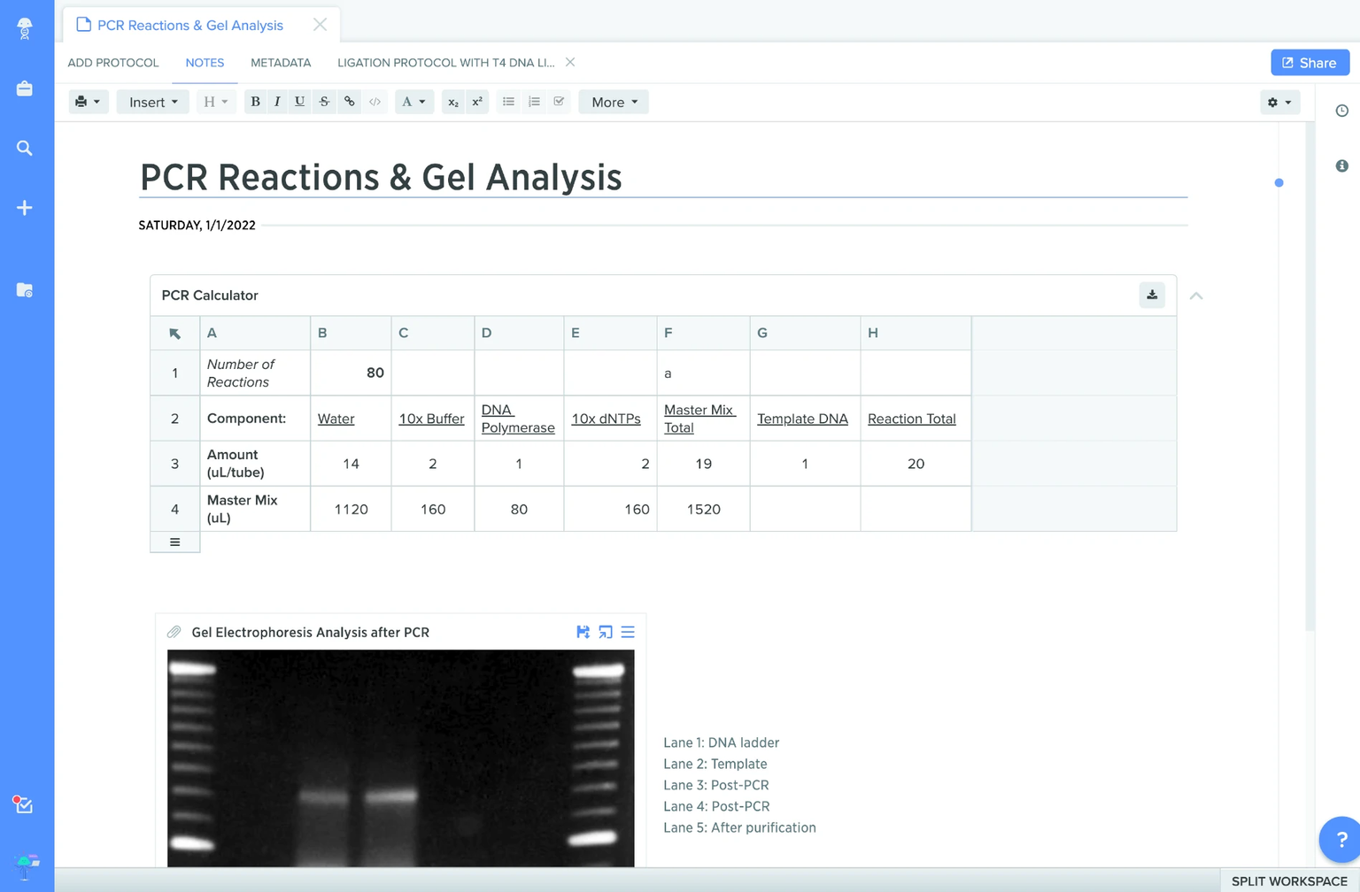Apply subscript formatting
This screenshot has height=892, width=1360.
[x=453, y=102]
